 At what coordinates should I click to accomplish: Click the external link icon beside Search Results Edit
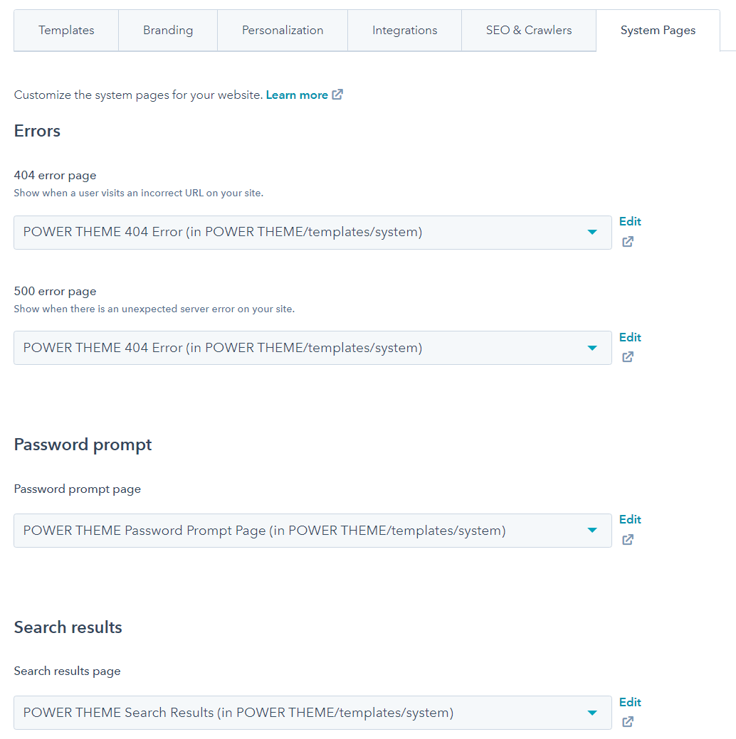click(x=627, y=722)
